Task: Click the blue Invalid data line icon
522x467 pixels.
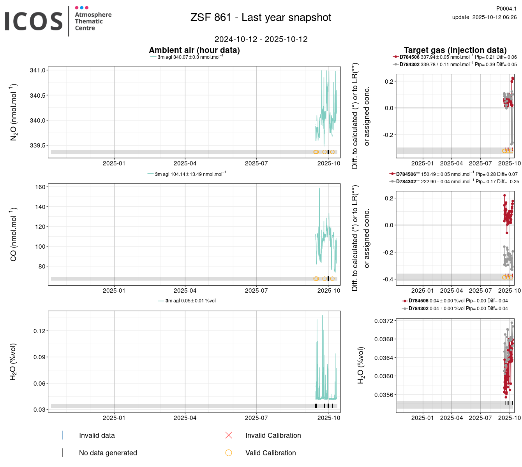Action: (62, 435)
